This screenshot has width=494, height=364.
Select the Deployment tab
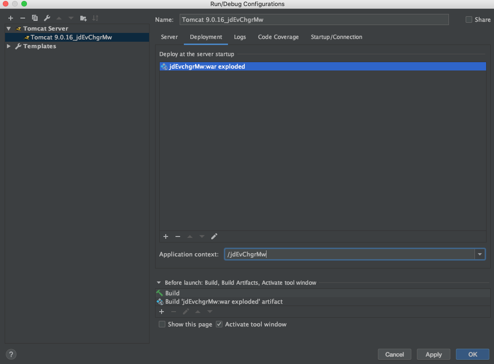(x=206, y=37)
